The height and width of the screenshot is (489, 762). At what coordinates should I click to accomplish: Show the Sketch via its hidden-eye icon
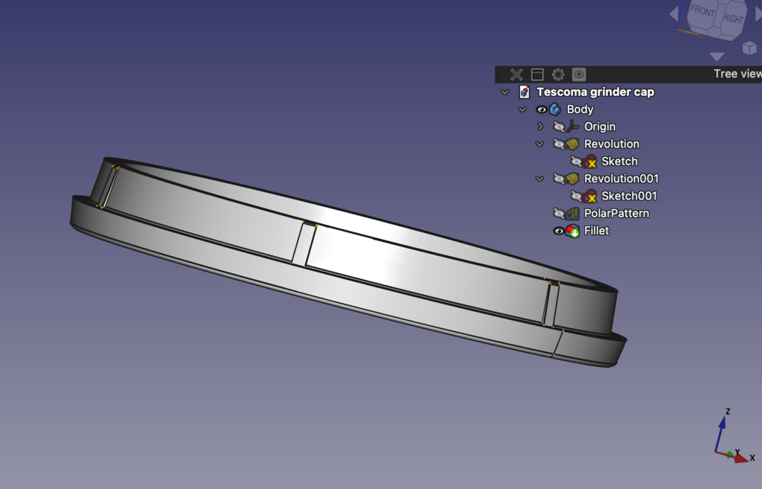click(577, 162)
